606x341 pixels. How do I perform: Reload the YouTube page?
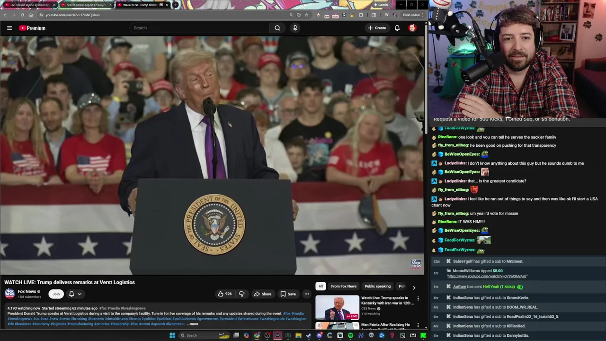(22, 15)
